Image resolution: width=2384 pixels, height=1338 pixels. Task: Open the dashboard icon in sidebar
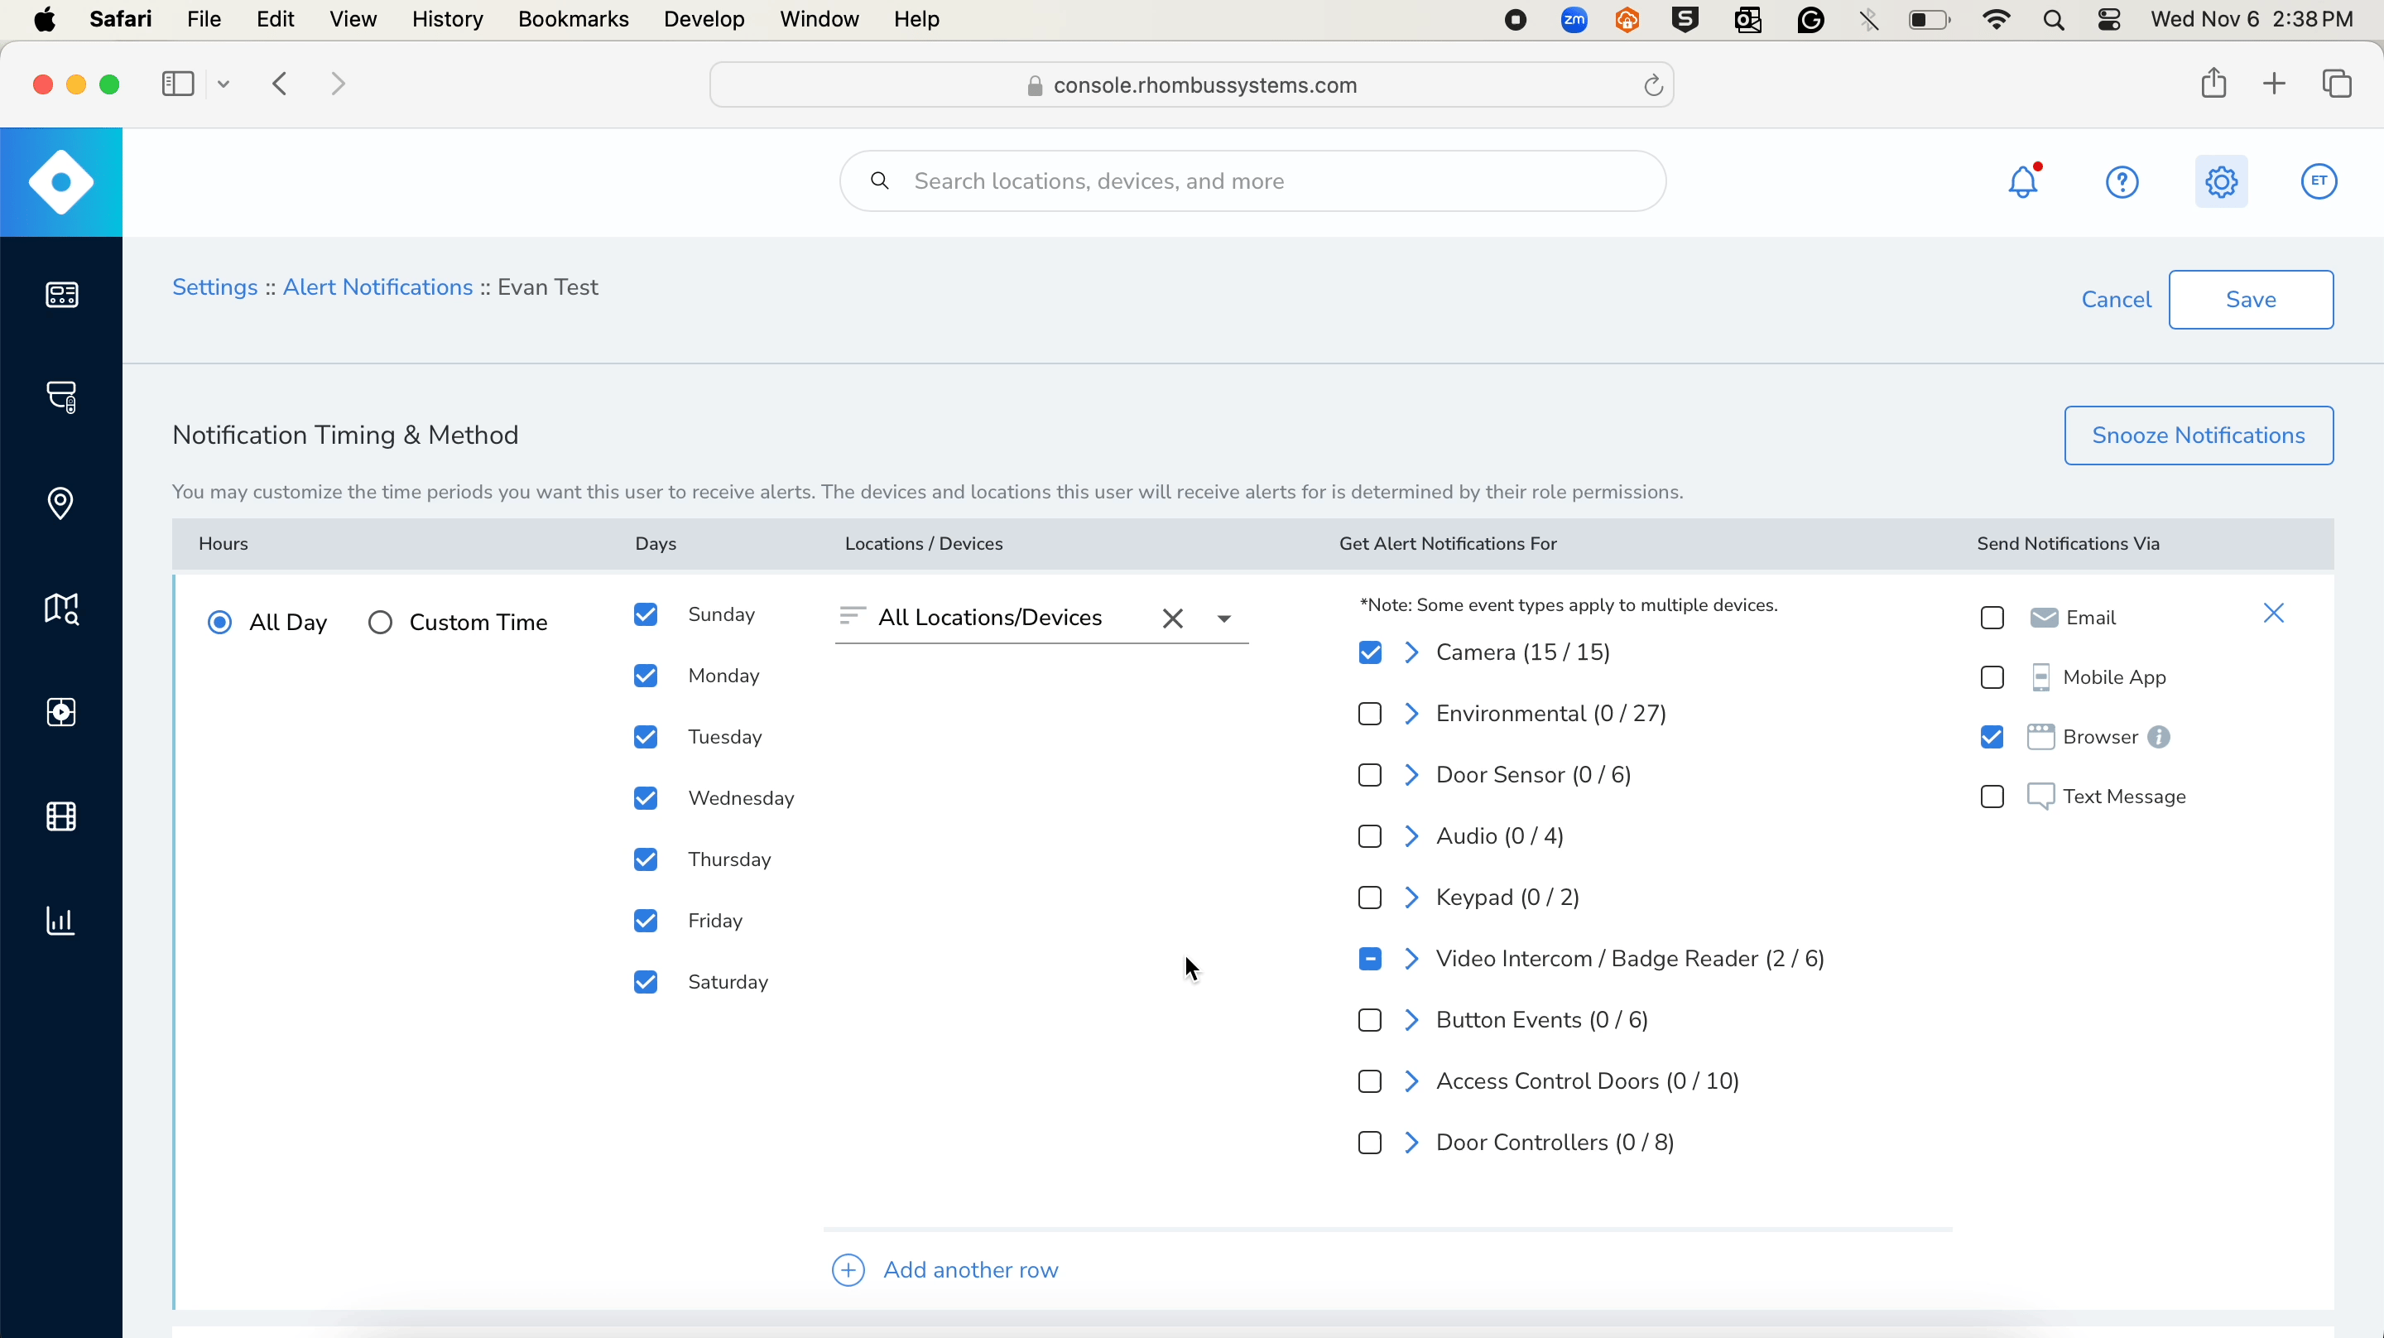(61, 295)
